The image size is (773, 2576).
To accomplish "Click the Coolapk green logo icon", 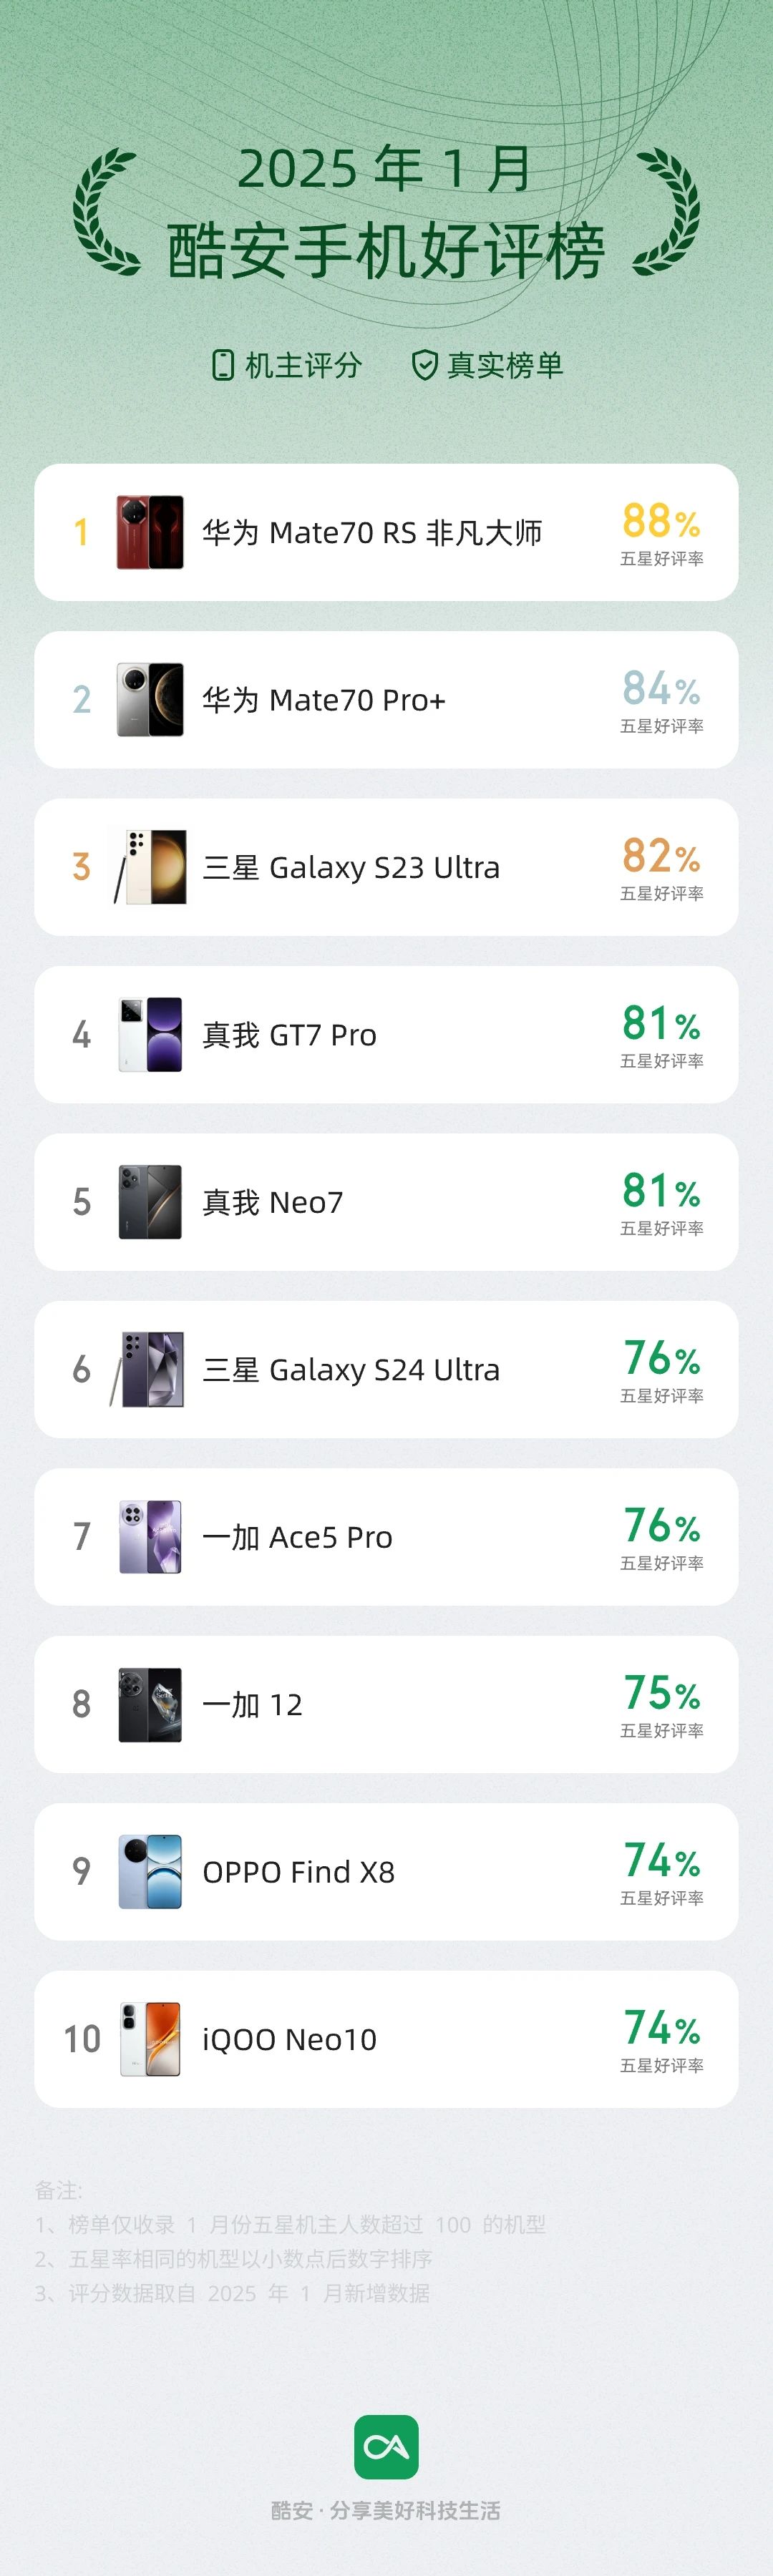I will (386, 2447).
